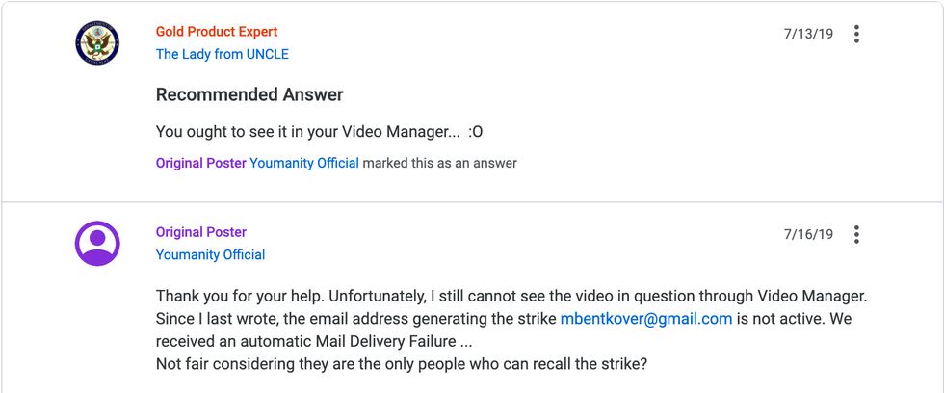Click the 'Not fair considering' closing question
Image resolution: width=944 pixels, height=393 pixels.
click(x=402, y=364)
